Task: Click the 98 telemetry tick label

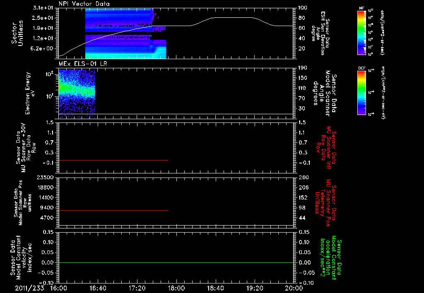Action: [301, 208]
